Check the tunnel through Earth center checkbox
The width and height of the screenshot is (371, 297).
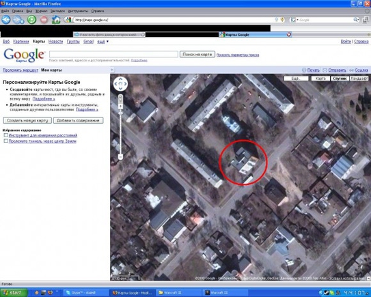(5, 141)
